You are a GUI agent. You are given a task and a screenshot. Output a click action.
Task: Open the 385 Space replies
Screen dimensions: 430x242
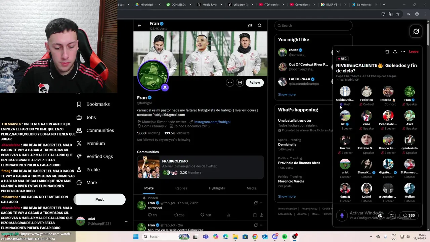pos(409,215)
